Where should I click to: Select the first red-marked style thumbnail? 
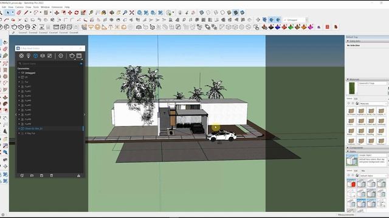[x=351, y=183]
